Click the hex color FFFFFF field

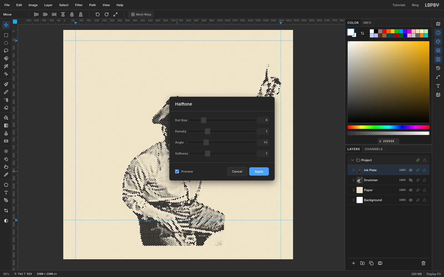(389, 141)
